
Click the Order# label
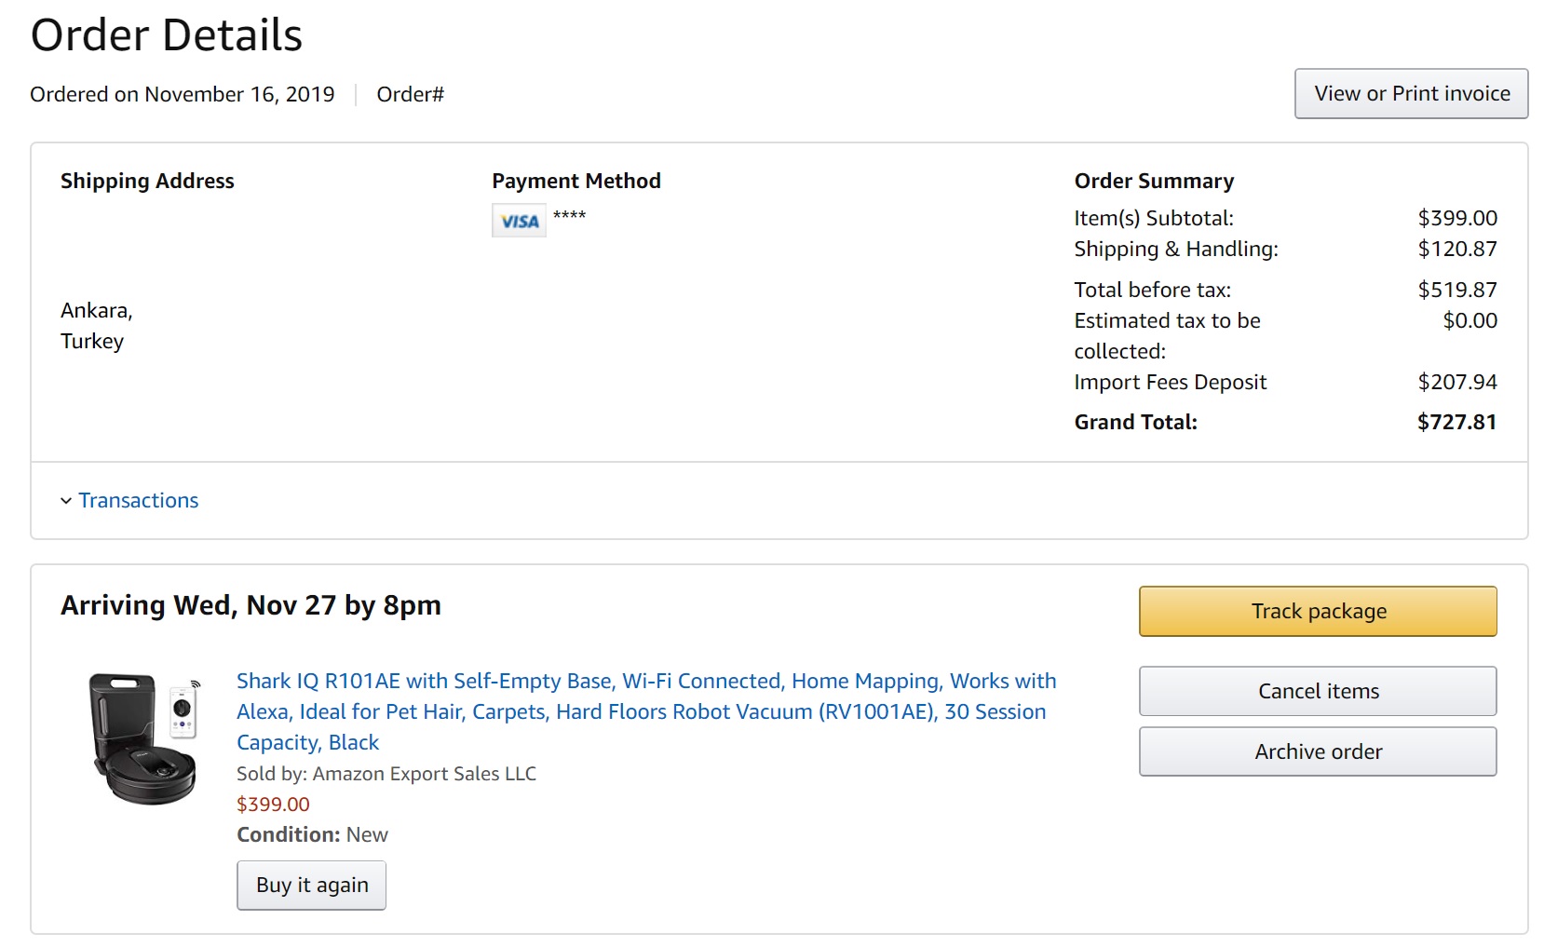[x=410, y=94]
